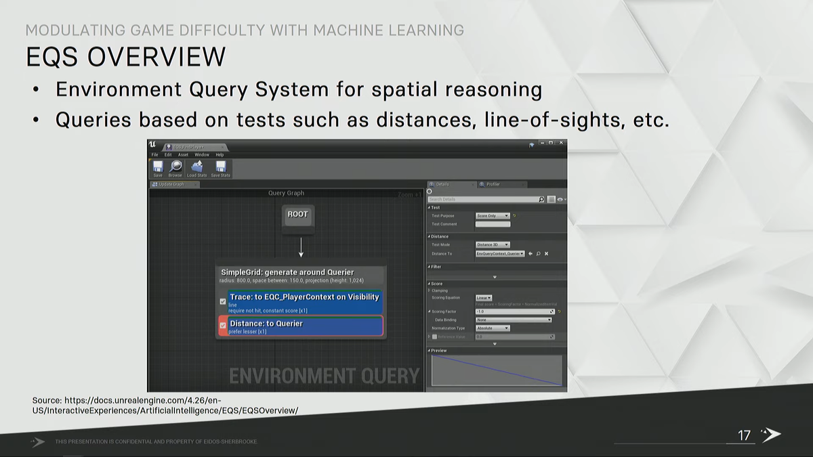Click the Test Comment text field
This screenshot has height=457, width=813.
tap(493, 224)
